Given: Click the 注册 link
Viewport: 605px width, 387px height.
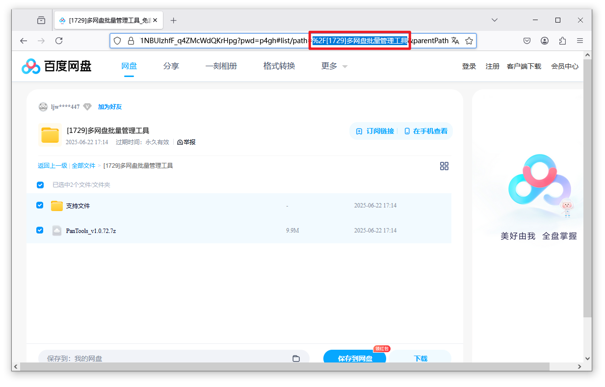Looking at the screenshot, I should [493, 66].
